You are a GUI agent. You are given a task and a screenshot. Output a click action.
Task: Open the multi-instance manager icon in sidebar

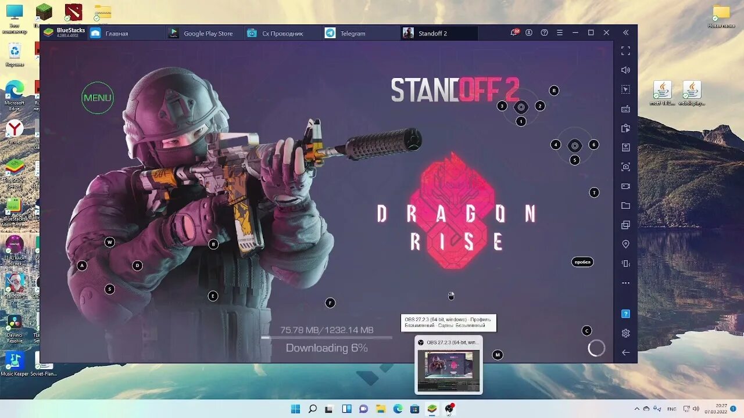tap(625, 225)
